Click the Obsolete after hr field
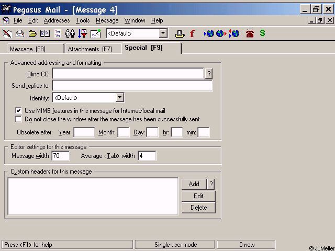The image size is (335, 251). coord(177,132)
